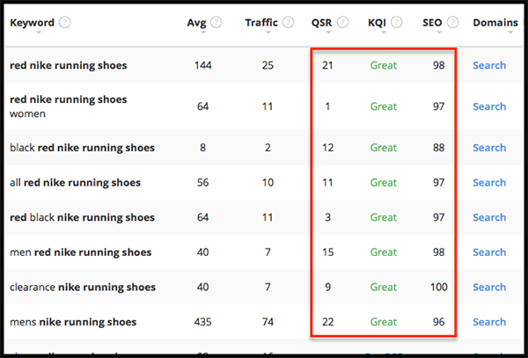This screenshot has width=528, height=358.
Task: Select keyword 'clearance nike running shoes'
Action: pyautogui.click(x=83, y=287)
